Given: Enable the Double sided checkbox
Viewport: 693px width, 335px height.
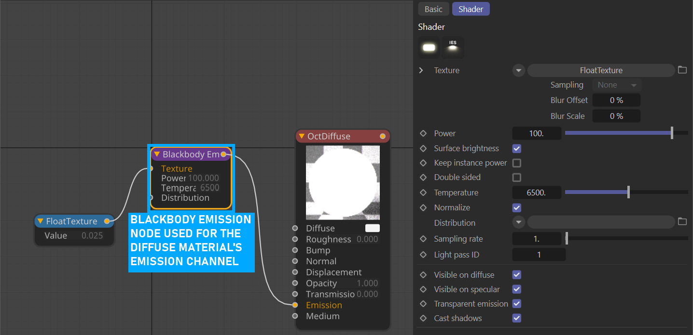Looking at the screenshot, I should 516,177.
